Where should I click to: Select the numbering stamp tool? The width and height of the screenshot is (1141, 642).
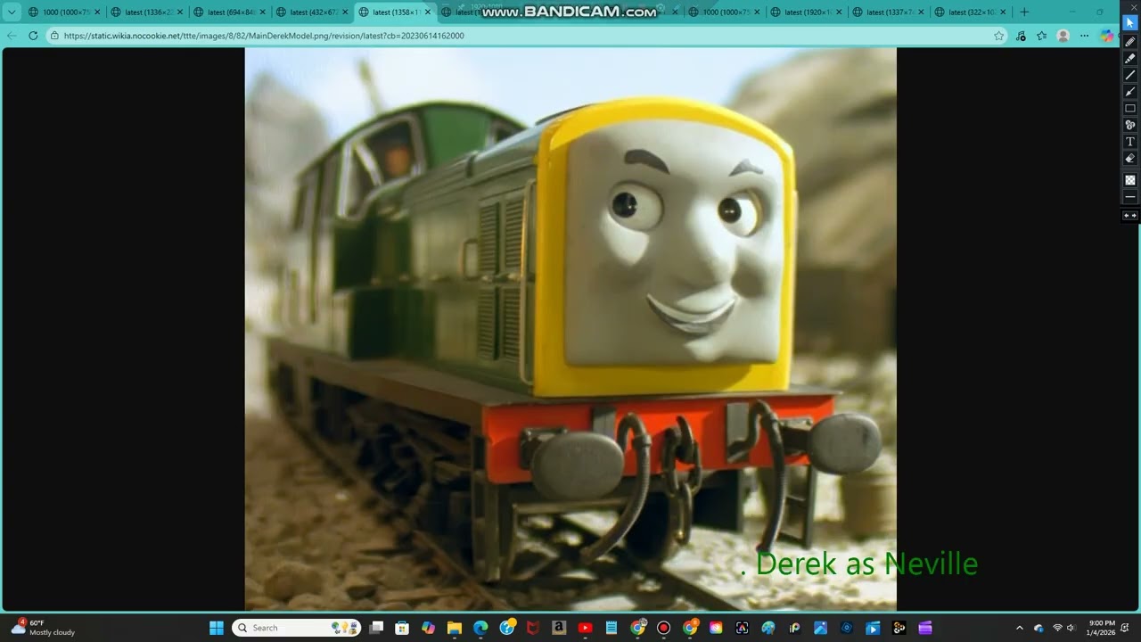[x=1129, y=125]
